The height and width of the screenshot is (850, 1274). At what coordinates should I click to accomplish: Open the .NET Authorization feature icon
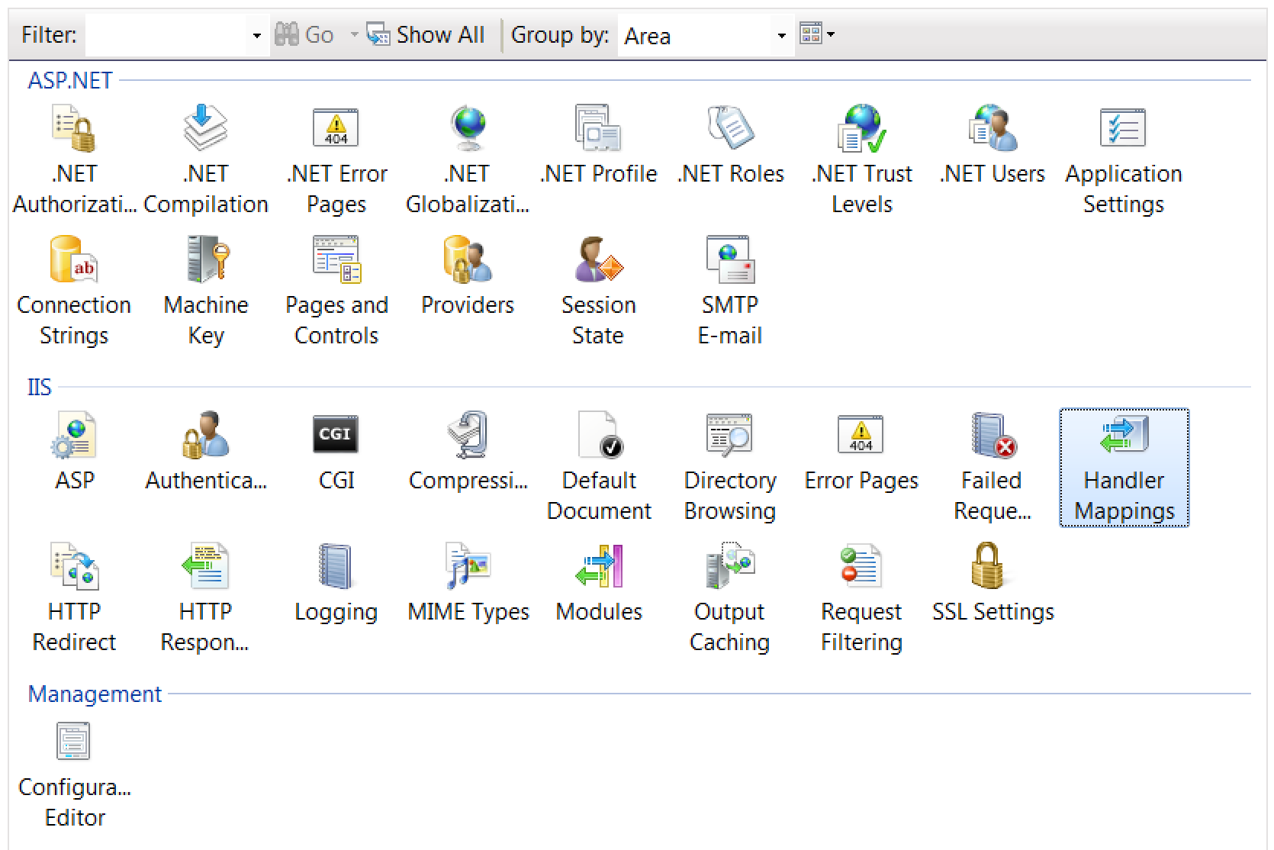tap(74, 128)
